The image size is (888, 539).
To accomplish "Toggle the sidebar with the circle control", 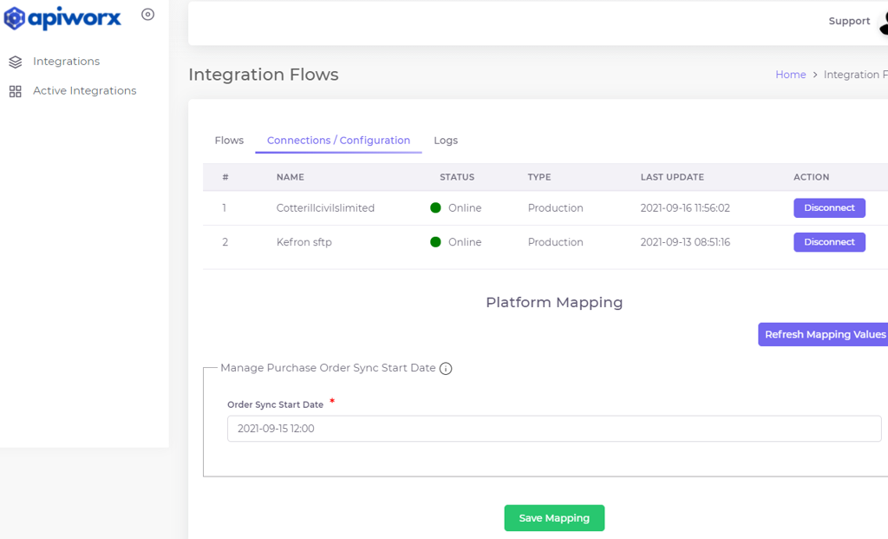I will tap(147, 14).
